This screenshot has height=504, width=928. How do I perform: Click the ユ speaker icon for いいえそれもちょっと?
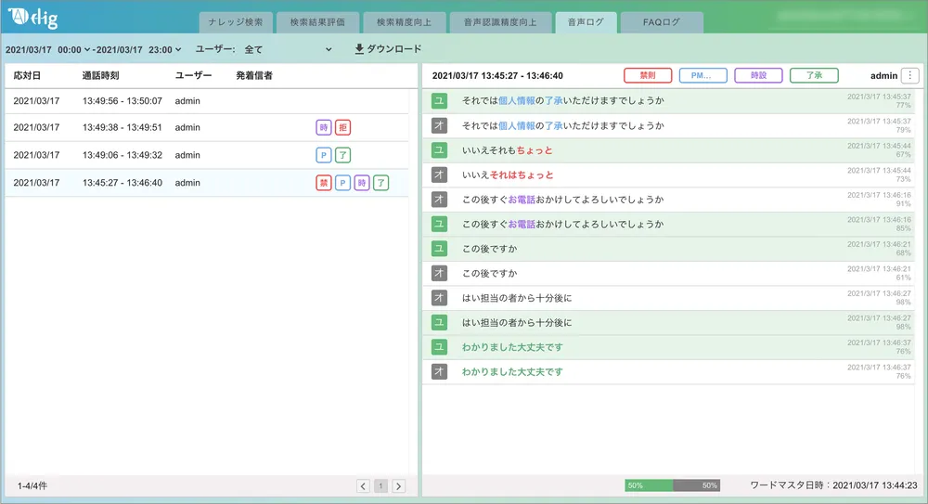(439, 150)
